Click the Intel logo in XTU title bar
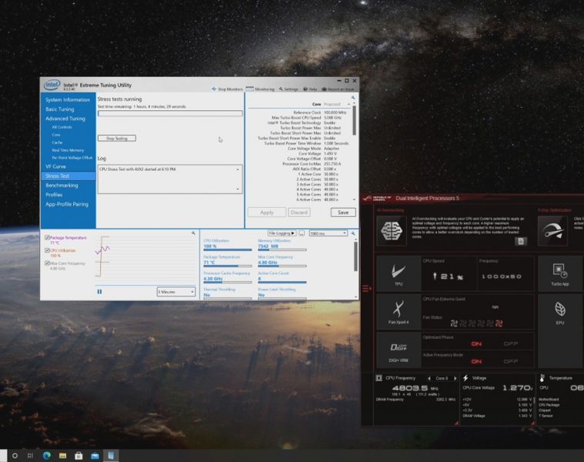Screen dimensions: 584x462 [x=52, y=85]
